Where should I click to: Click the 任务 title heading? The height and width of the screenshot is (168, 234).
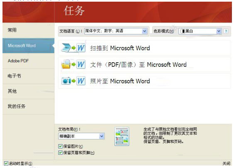click(x=74, y=11)
